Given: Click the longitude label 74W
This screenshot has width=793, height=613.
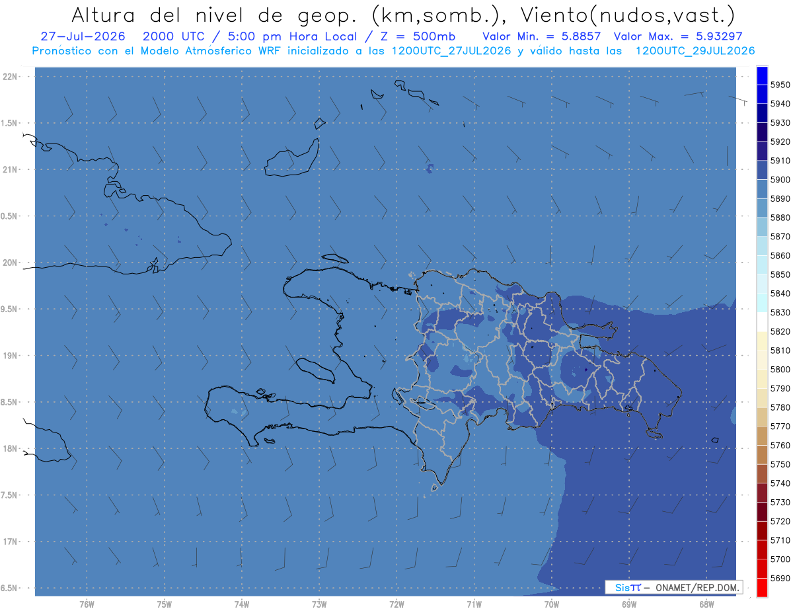Looking at the screenshot, I should coord(241,604).
